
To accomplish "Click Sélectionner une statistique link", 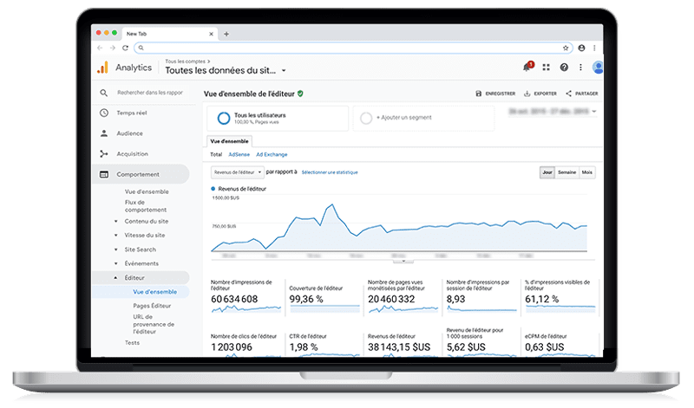I will click(330, 172).
